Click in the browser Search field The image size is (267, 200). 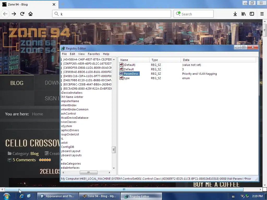click(x=194, y=14)
